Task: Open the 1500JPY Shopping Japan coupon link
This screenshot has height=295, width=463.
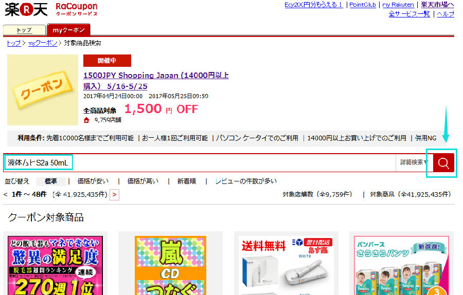Action: pos(156,81)
